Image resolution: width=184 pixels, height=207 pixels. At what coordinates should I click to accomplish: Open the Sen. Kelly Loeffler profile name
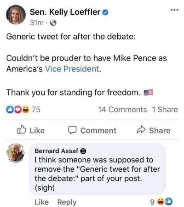65,12
